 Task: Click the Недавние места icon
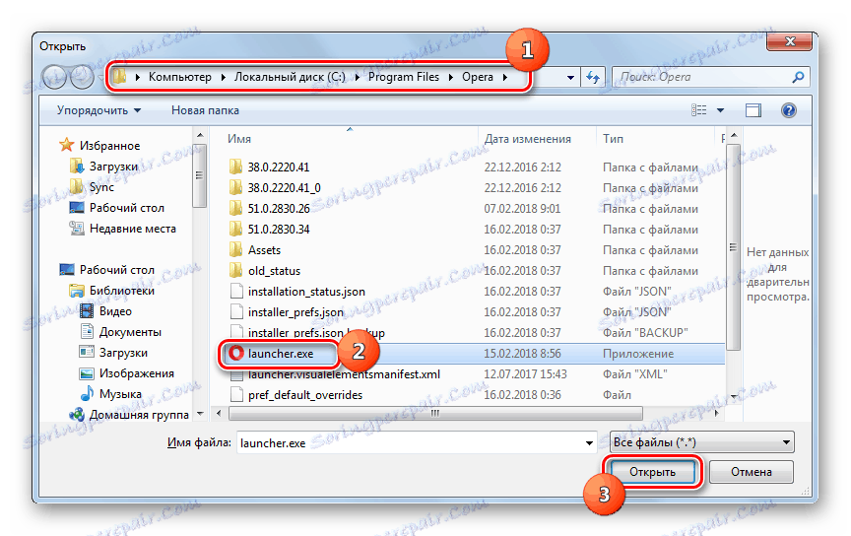pos(77,228)
